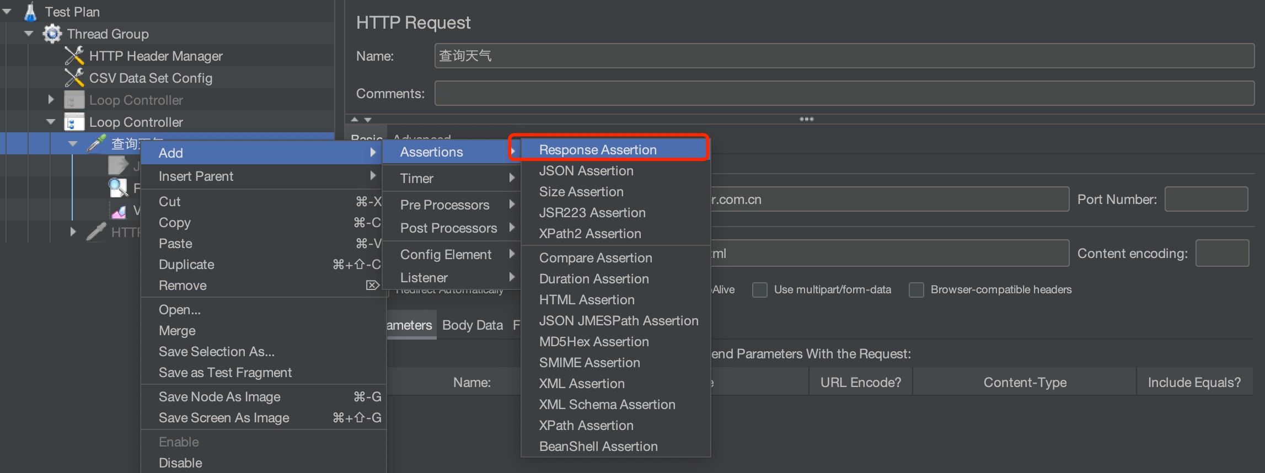Collapse the enabled Loop Controller node
Image resolution: width=1265 pixels, height=473 pixels.
pos(51,122)
